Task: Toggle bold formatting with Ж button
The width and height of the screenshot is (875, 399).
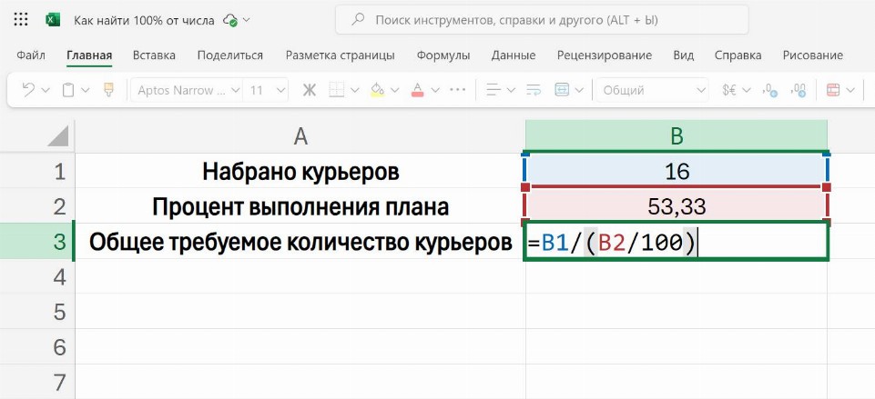Action: click(309, 90)
